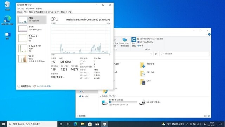
Task: Select the ローカル ディスク (C:) drive
Action: (119, 102)
